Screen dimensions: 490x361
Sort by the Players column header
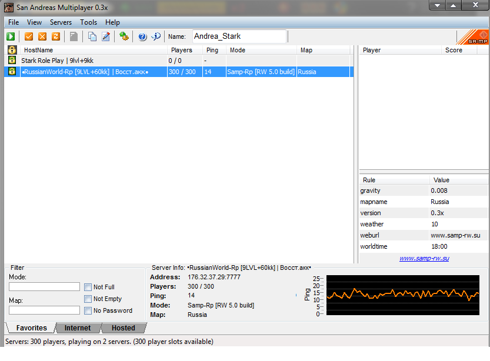coord(185,50)
